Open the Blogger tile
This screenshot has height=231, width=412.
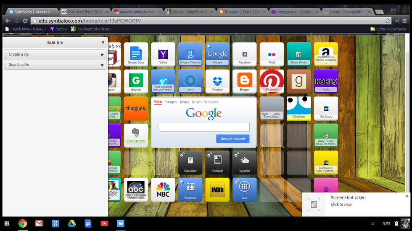tap(245, 81)
